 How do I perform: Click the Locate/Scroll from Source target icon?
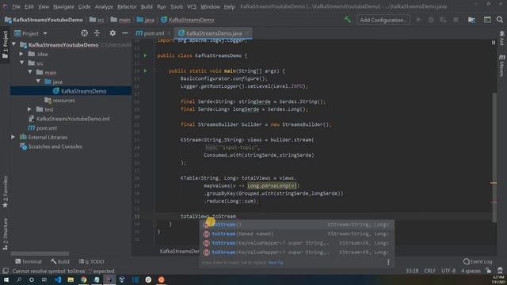85,33
